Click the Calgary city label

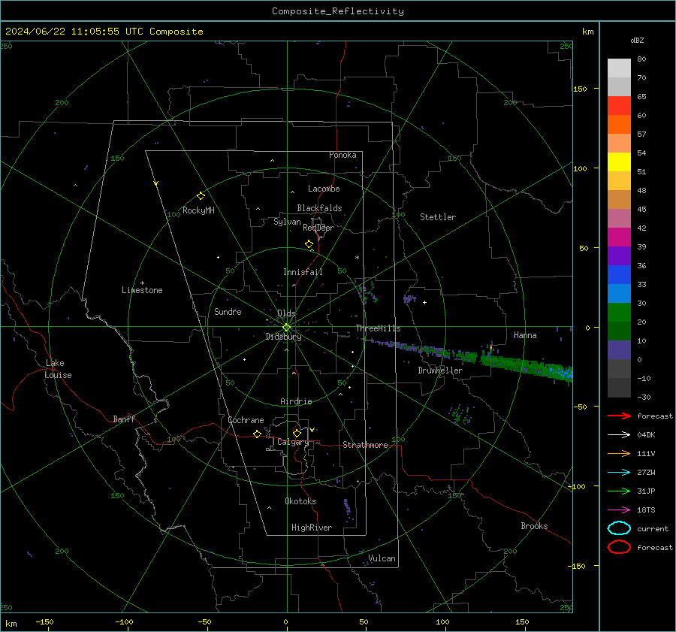point(293,442)
